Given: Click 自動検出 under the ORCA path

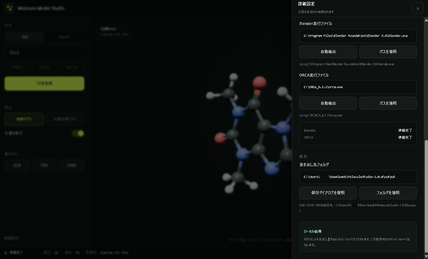Looking at the screenshot, I should (328, 103).
